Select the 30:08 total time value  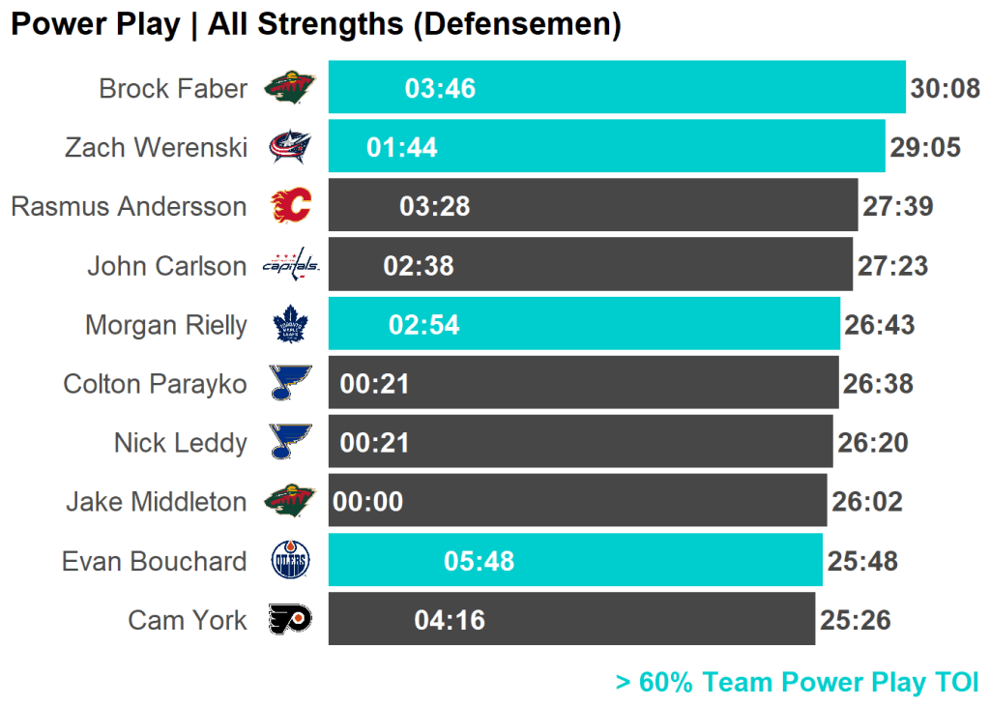(945, 89)
